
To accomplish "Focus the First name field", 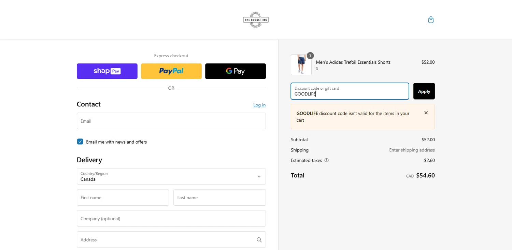I will point(123,197).
